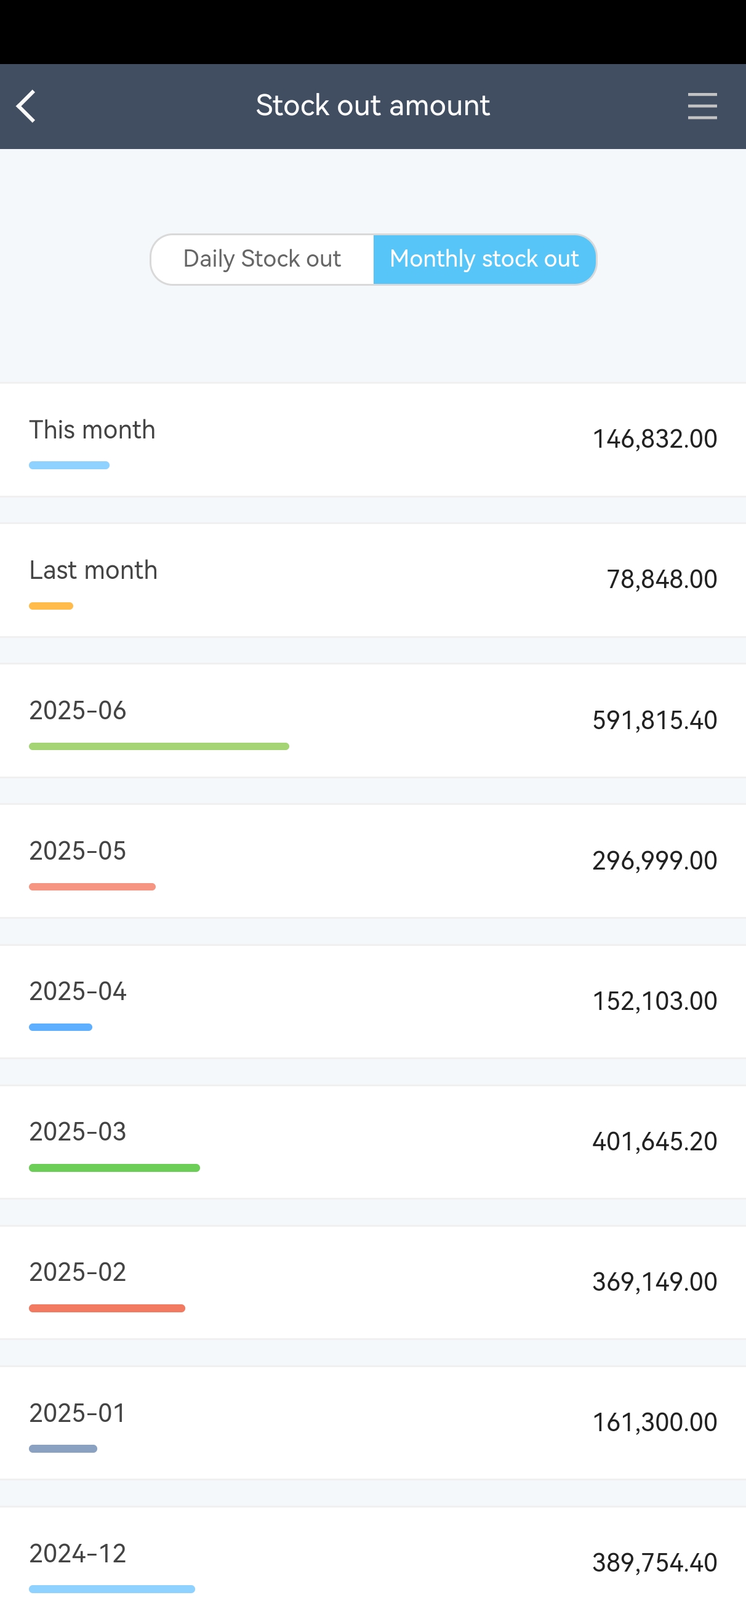This screenshot has height=1611, width=746.
Task: Switch to Daily Stock out
Action: [262, 259]
